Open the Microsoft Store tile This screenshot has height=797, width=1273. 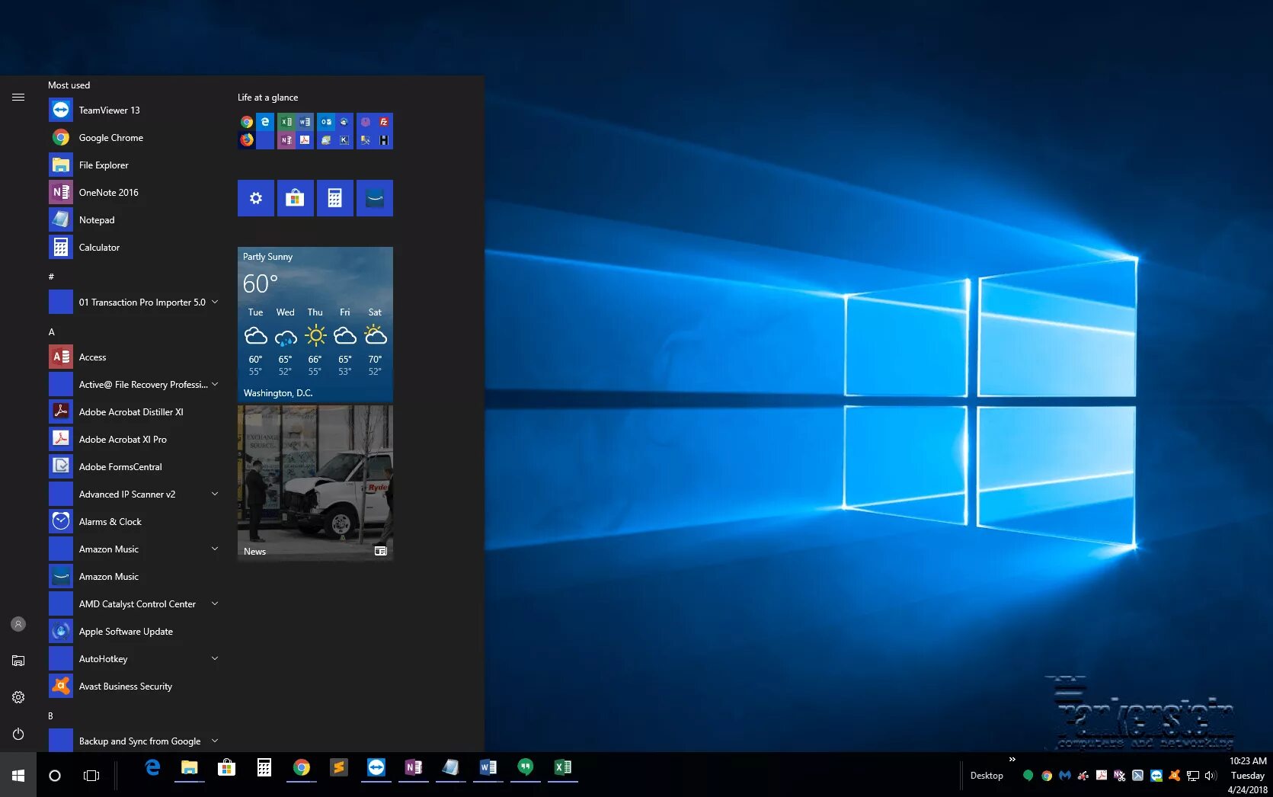click(296, 198)
